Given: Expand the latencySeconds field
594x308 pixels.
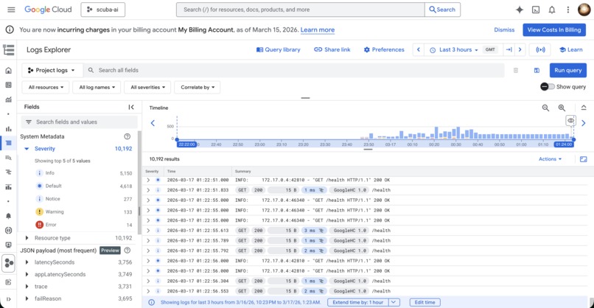Looking at the screenshot, I should click(x=27, y=262).
